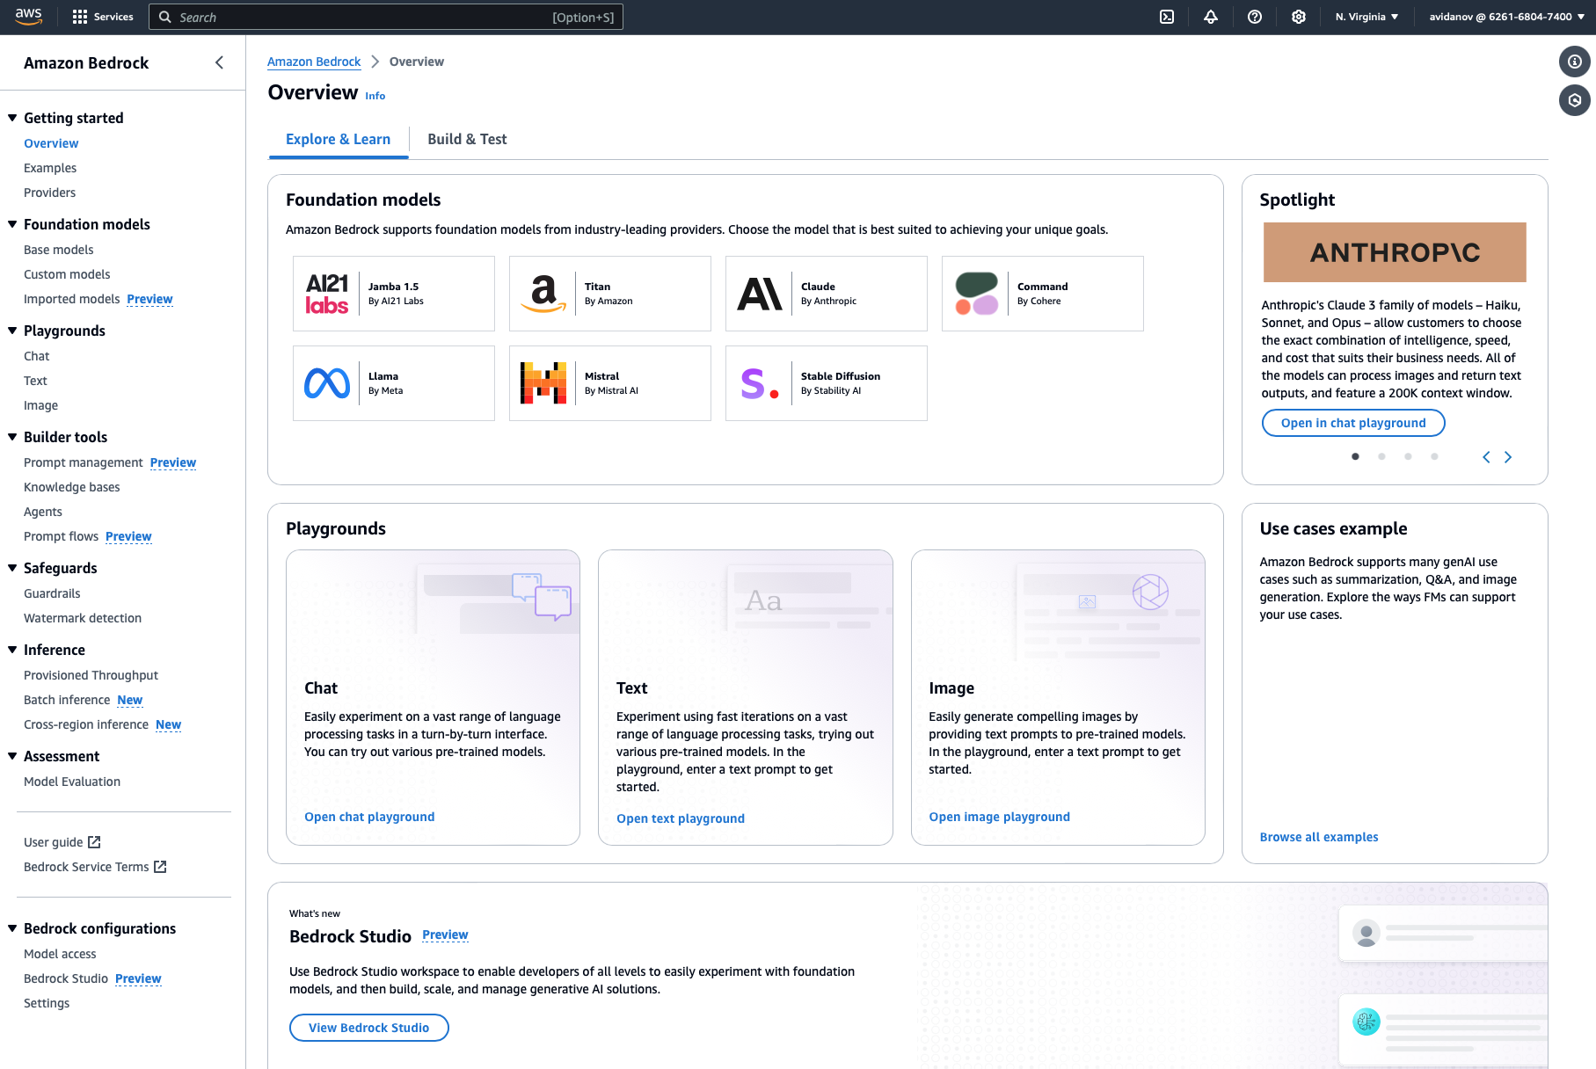Switch to the Build & Test tab
The image size is (1596, 1069).
coord(467,139)
